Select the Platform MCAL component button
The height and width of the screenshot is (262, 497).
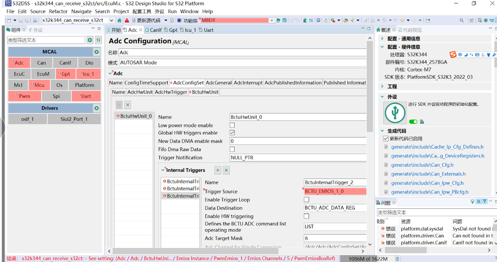[x=85, y=85]
